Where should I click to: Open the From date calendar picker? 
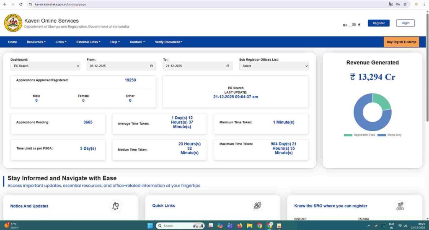pos(151,66)
